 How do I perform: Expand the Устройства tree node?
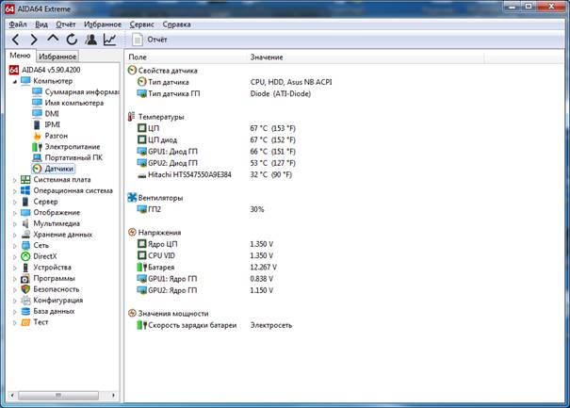[x=14, y=268]
